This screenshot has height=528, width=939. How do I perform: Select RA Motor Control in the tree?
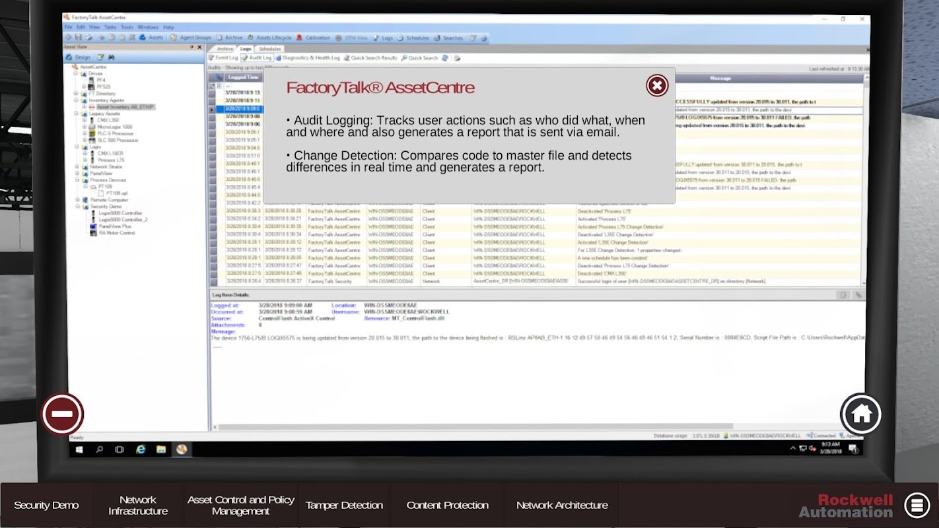[x=117, y=233]
